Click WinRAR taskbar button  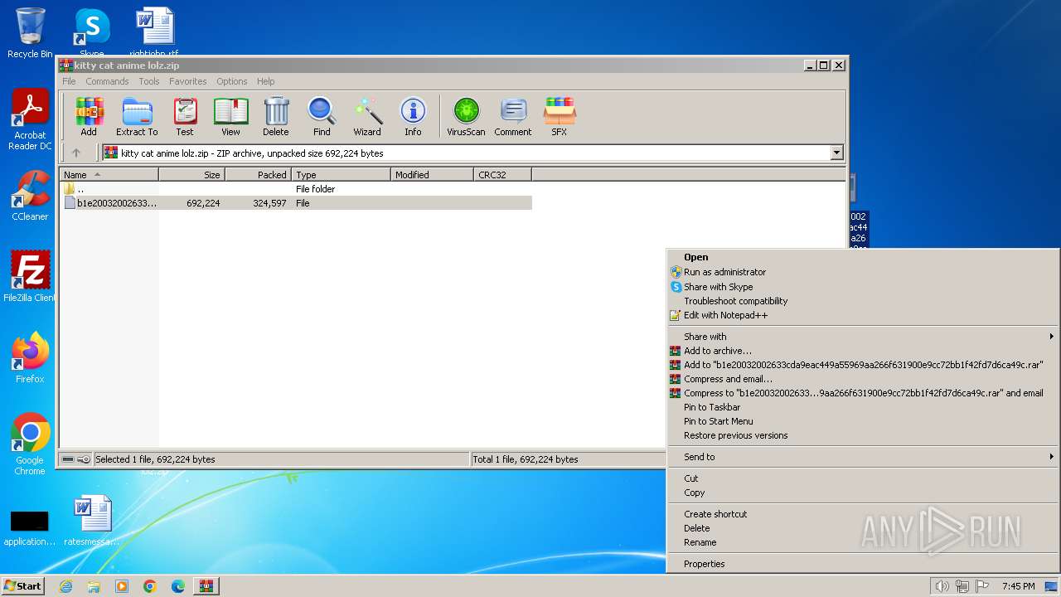click(206, 586)
